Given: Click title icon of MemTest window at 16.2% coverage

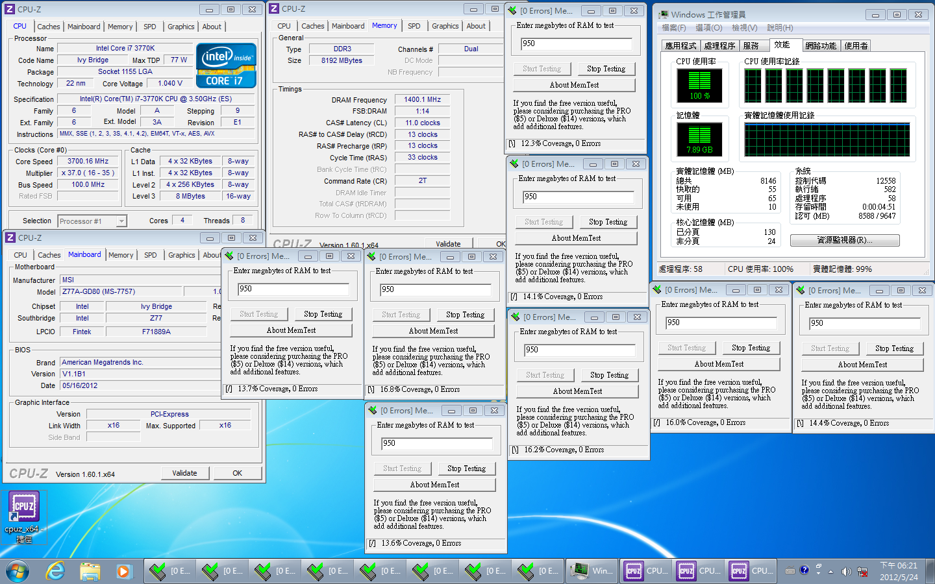Looking at the screenshot, I should (516, 317).
